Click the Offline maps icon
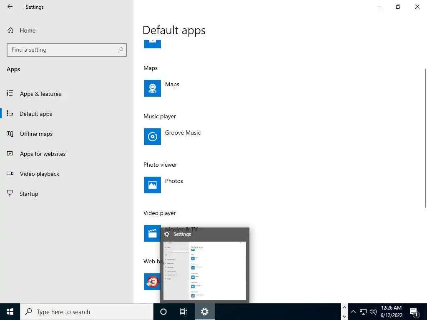Viewport: 427px width, 320px height. click(x=10, y=134)
